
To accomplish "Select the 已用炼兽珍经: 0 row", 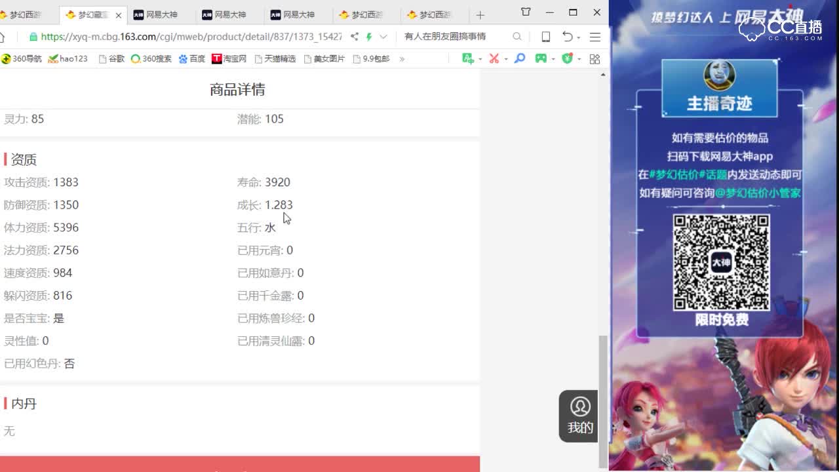I will click(x=276, y=319).
